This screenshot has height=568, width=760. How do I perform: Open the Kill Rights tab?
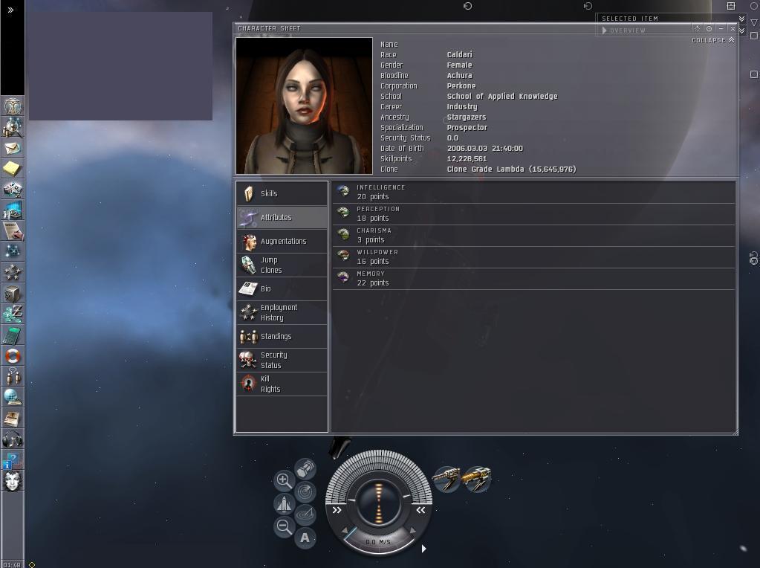[282, 384]
